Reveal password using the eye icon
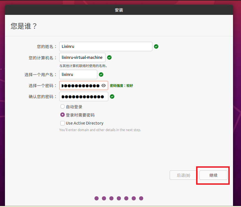Screen dimensions: 241x207 pos(104,85)
